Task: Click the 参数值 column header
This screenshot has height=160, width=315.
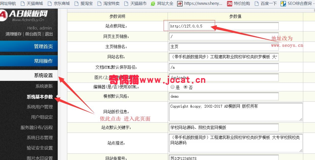Action: pyautogui.click(x=235, y=17)
